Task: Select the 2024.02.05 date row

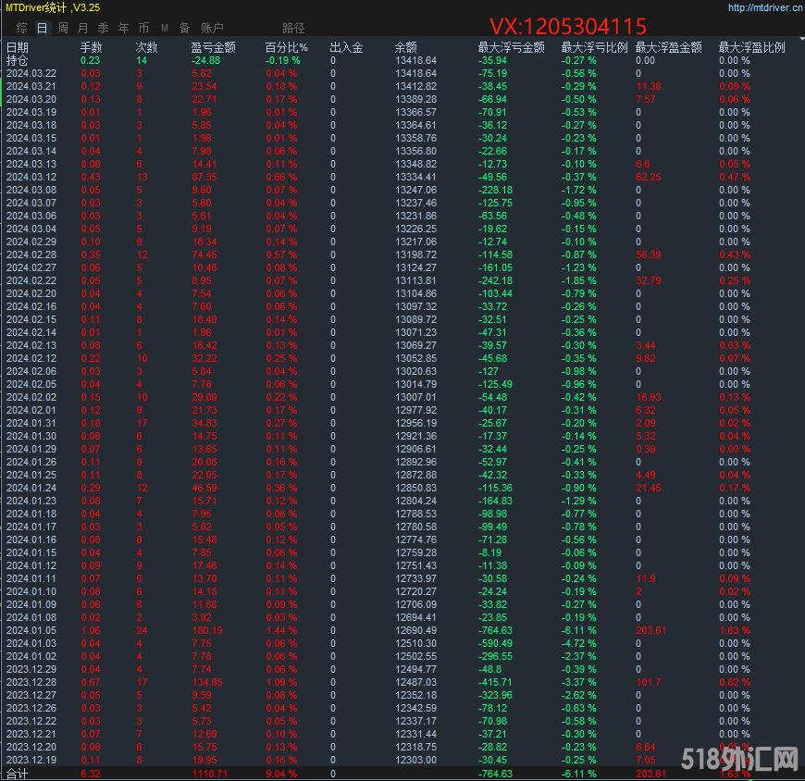Action: tap(31, 385)
